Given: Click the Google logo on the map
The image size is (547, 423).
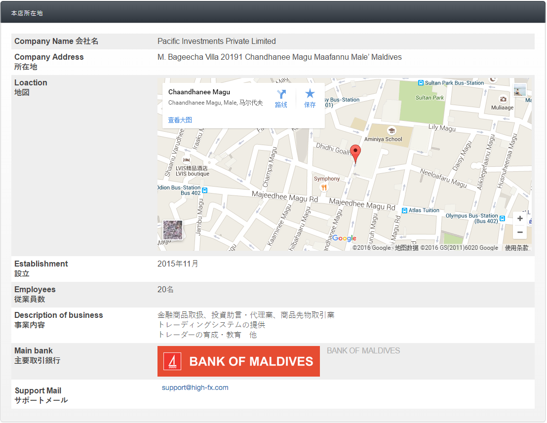Looking at the screenshot, I should (344, 238).
